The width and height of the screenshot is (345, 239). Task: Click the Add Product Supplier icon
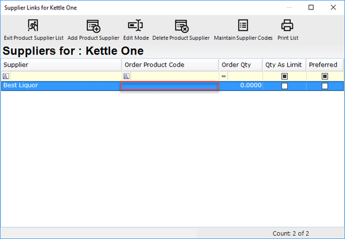coord(93,26)
